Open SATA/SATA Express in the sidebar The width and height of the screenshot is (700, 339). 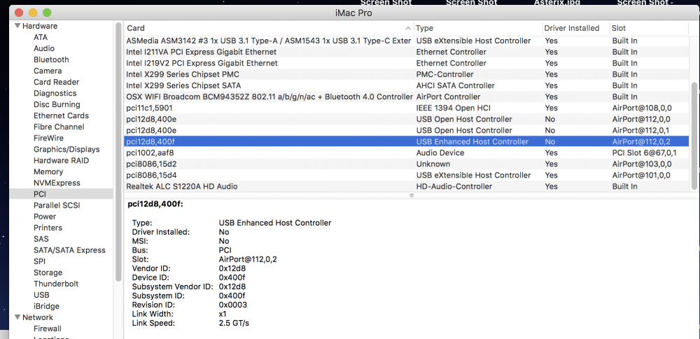tap(69, 250)
